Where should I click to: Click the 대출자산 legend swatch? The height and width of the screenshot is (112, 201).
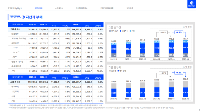(120, 31)
